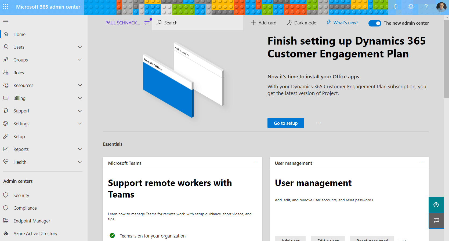Screen dimensions: 449x241
Task: Click in the Search box
Action: [x=198, y=23]
